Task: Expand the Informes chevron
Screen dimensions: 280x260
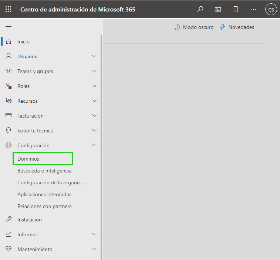Action: 94,234
